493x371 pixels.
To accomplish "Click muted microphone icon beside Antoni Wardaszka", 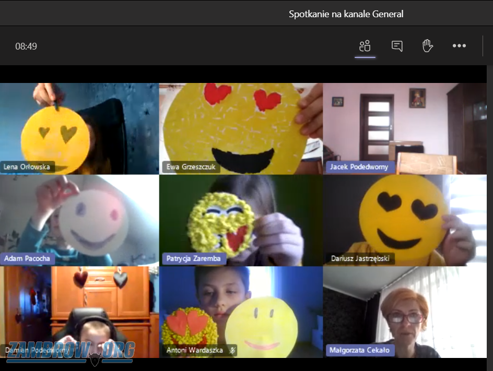I will pos(231,351).
